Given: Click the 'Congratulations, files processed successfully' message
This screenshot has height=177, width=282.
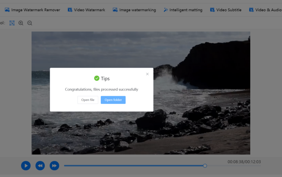Looking at the screenshot, I should click(x=101, y=89).
